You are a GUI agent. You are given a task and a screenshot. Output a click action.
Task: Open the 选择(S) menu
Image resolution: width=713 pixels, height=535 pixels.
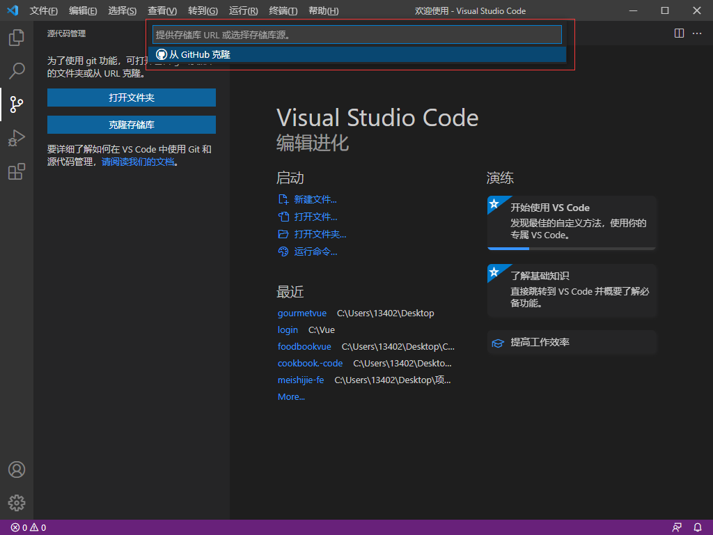click(122, 11)
